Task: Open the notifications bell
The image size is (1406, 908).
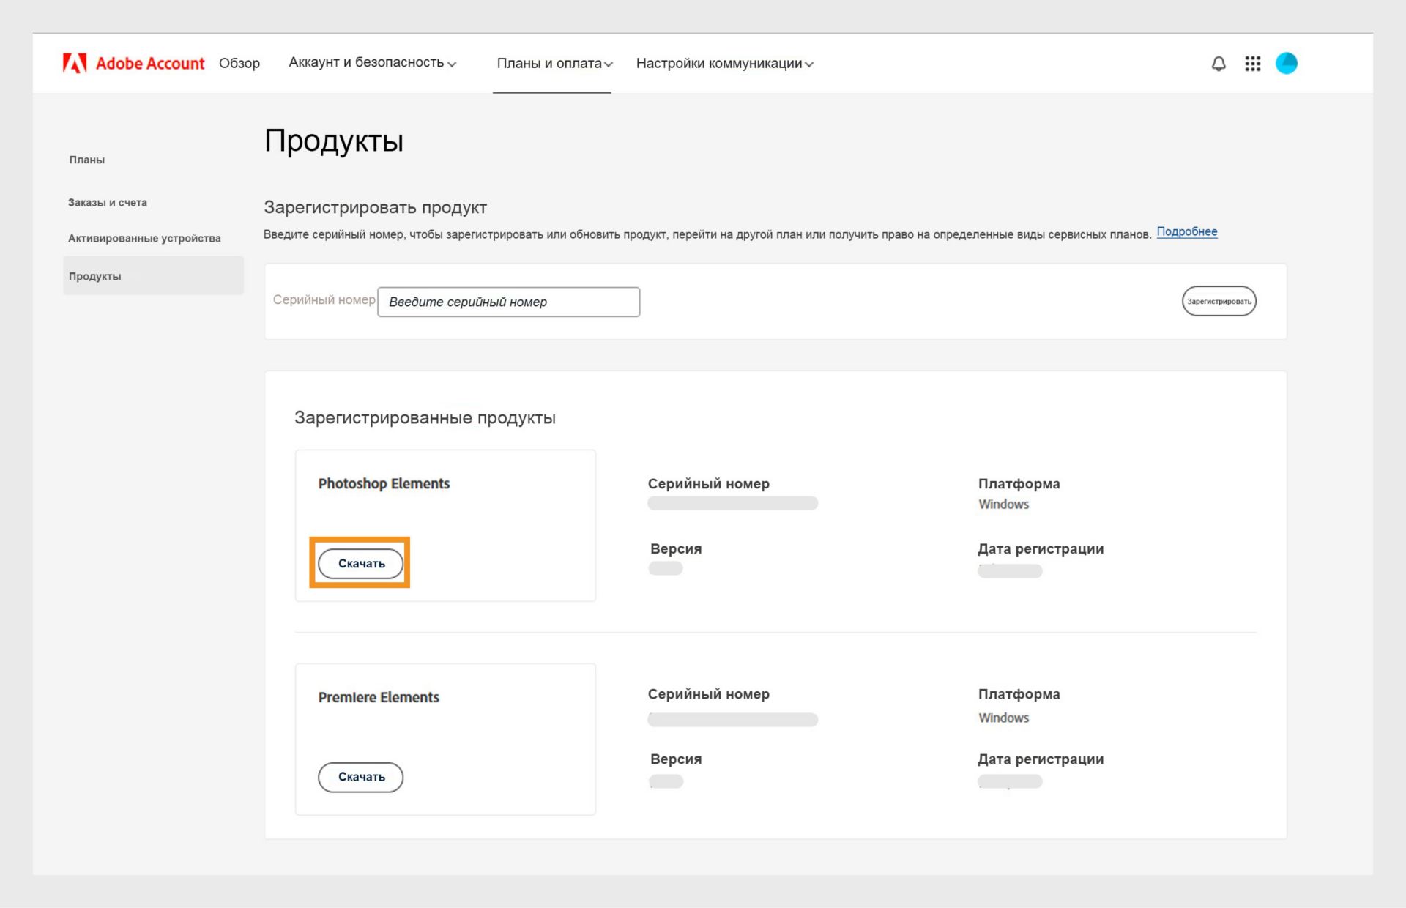Action: (x=1219, y=64)
